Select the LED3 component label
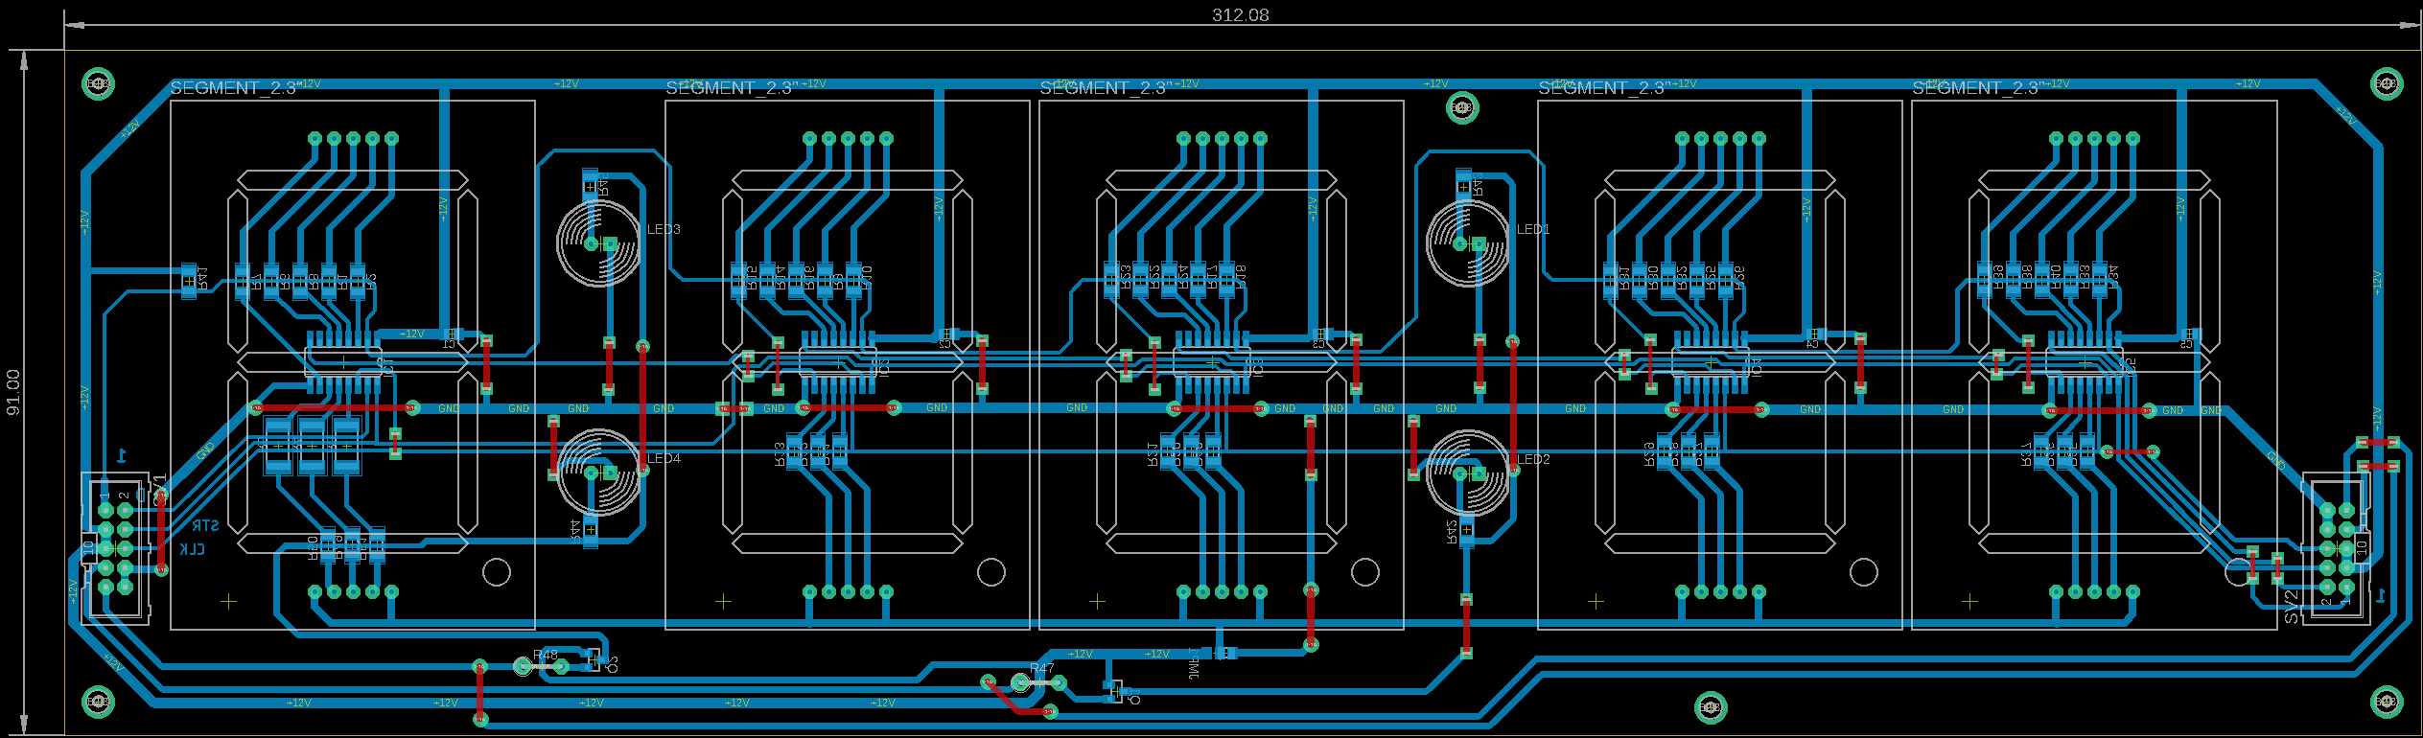The image size is (2423, 738). 664,229
